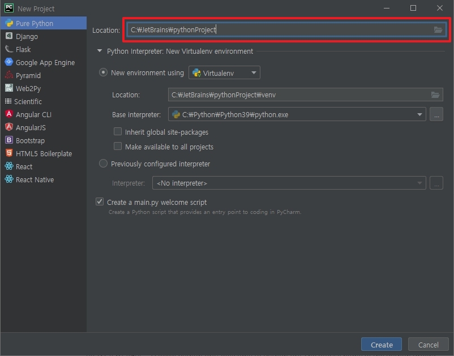Viewport: 454px width, 356px height.
Task: Click the Web2Py icon
Action: tap(9, 88)
